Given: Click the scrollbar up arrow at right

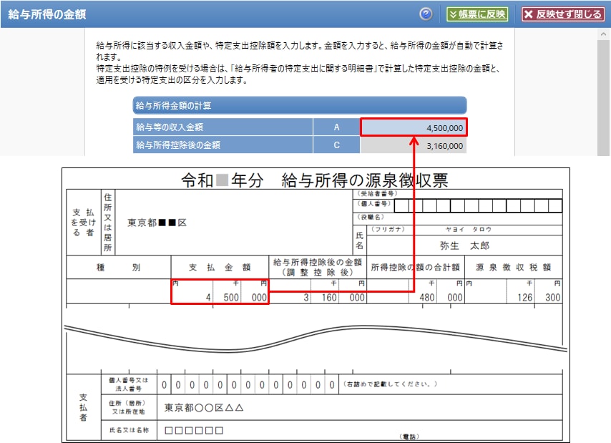Looking at the screenshot, I should 605,34.
